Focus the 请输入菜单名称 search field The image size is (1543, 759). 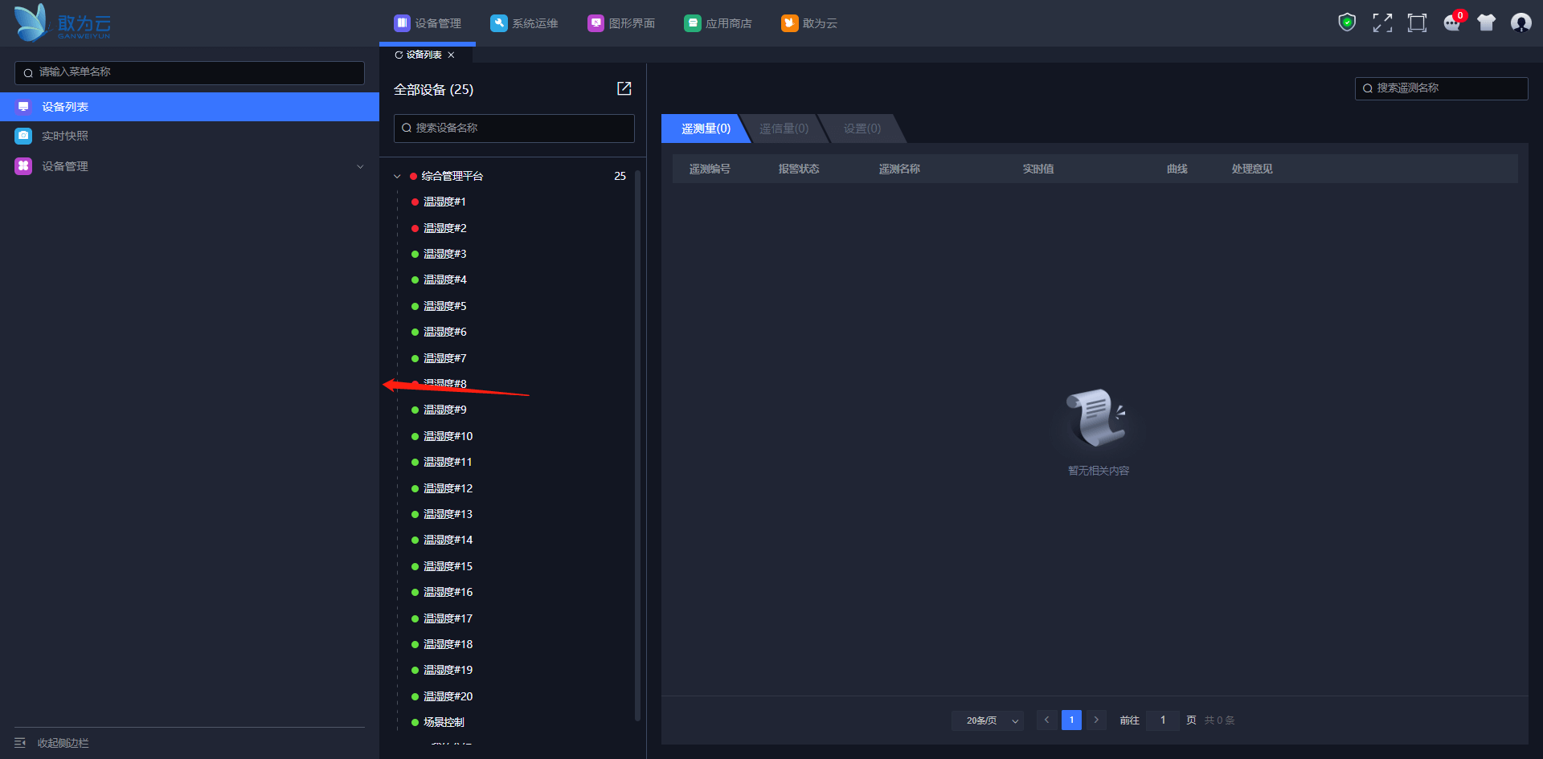coord(190,72)
